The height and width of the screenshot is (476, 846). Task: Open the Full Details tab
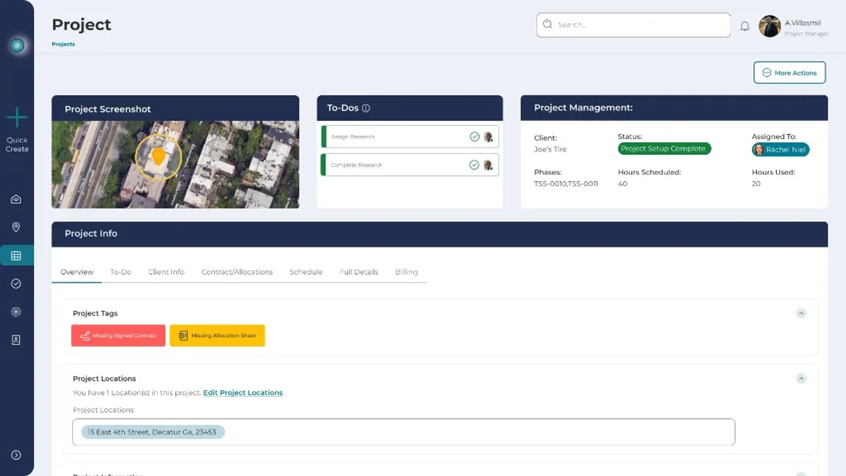359,272
